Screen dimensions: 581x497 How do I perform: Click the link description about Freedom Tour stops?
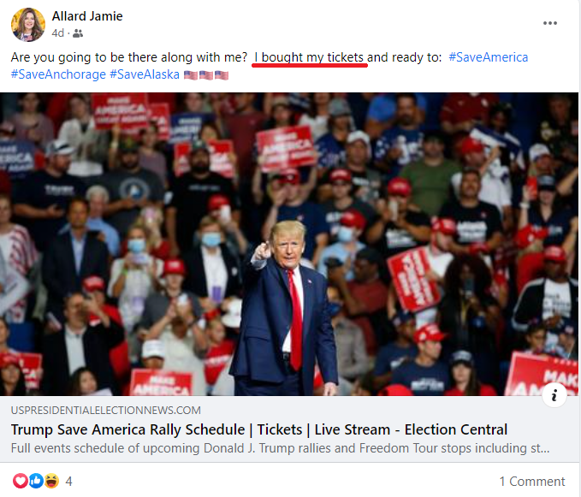[280, 448]
